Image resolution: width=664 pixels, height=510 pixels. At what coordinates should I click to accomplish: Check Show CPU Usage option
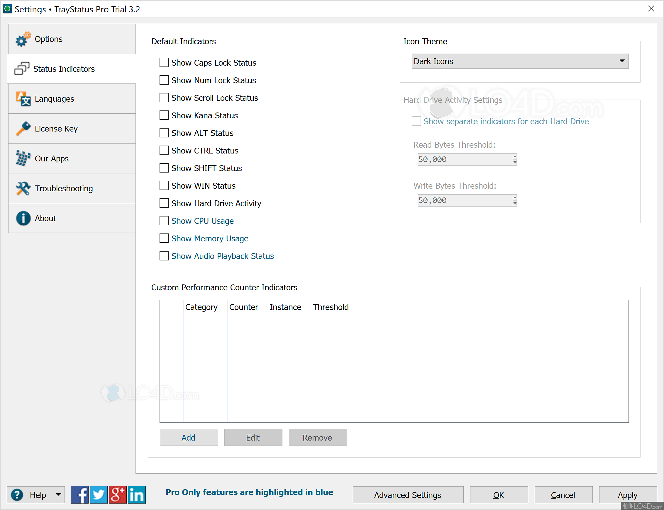point(164,221)
